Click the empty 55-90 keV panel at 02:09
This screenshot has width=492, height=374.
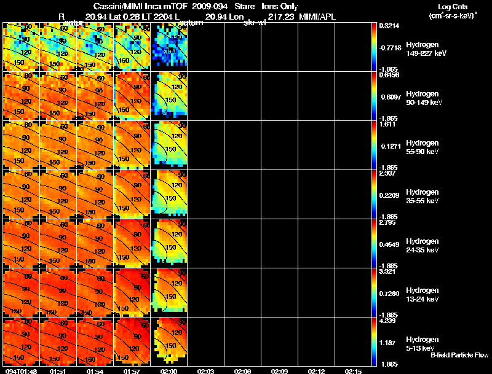pyautogui.click(x=279, y=145)
